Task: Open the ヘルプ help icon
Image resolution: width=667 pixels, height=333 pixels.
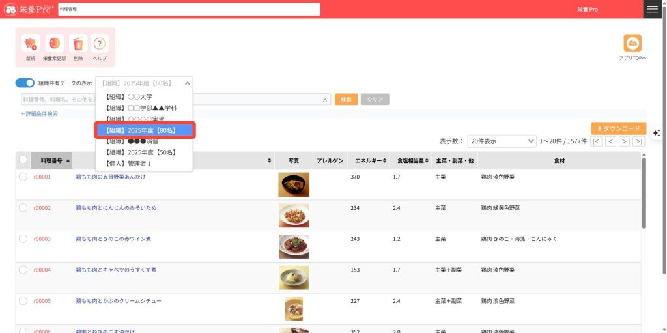Action: coord(100,44)
